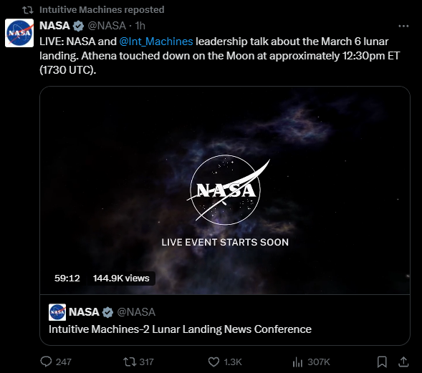Click NASA's profile avatar on the tweet
Viewport: 422px width, 373px height.
19,33
